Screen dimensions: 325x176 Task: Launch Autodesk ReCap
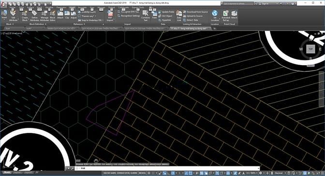[226, 16]
